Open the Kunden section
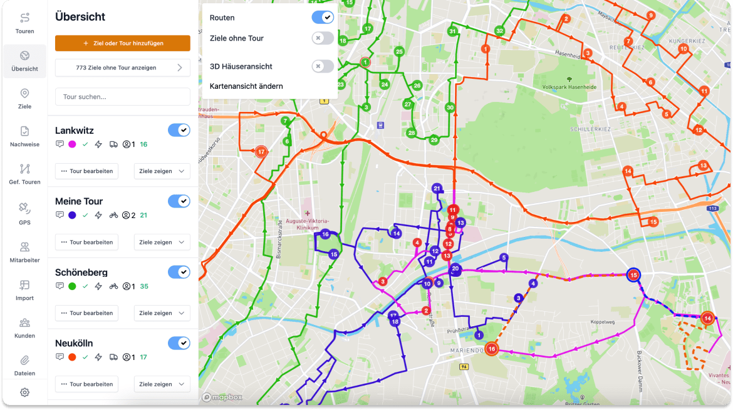This screenshot has height=410, width=733. coord(25,327)
